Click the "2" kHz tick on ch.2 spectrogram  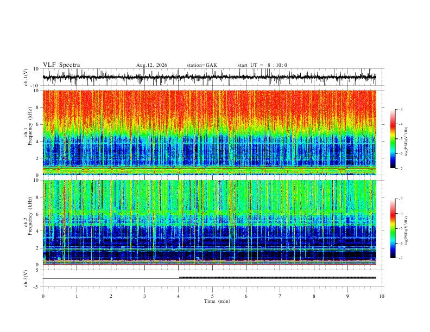pos(38,248)
